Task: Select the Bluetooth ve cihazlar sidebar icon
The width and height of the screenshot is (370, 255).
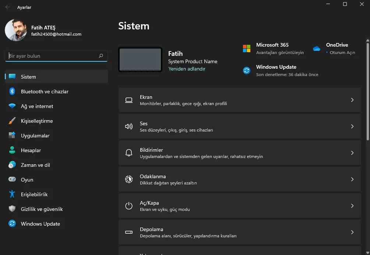Action: (12, 91)
